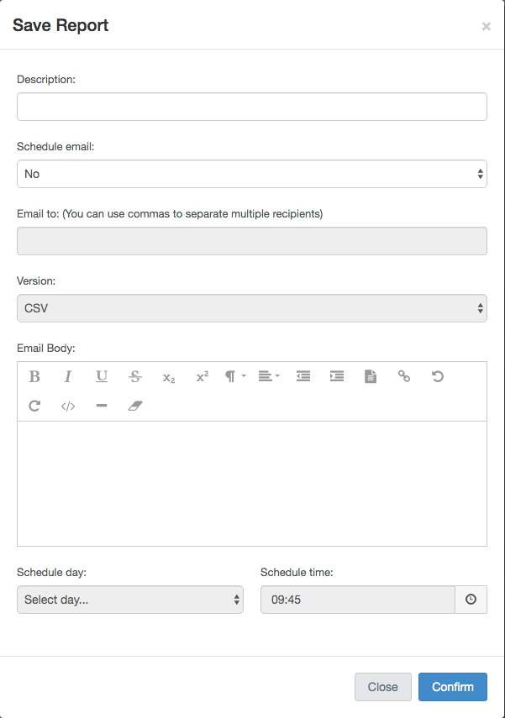The image size is (505, 718).
Task: Toggle underline formatting
Action: (102, 377)
